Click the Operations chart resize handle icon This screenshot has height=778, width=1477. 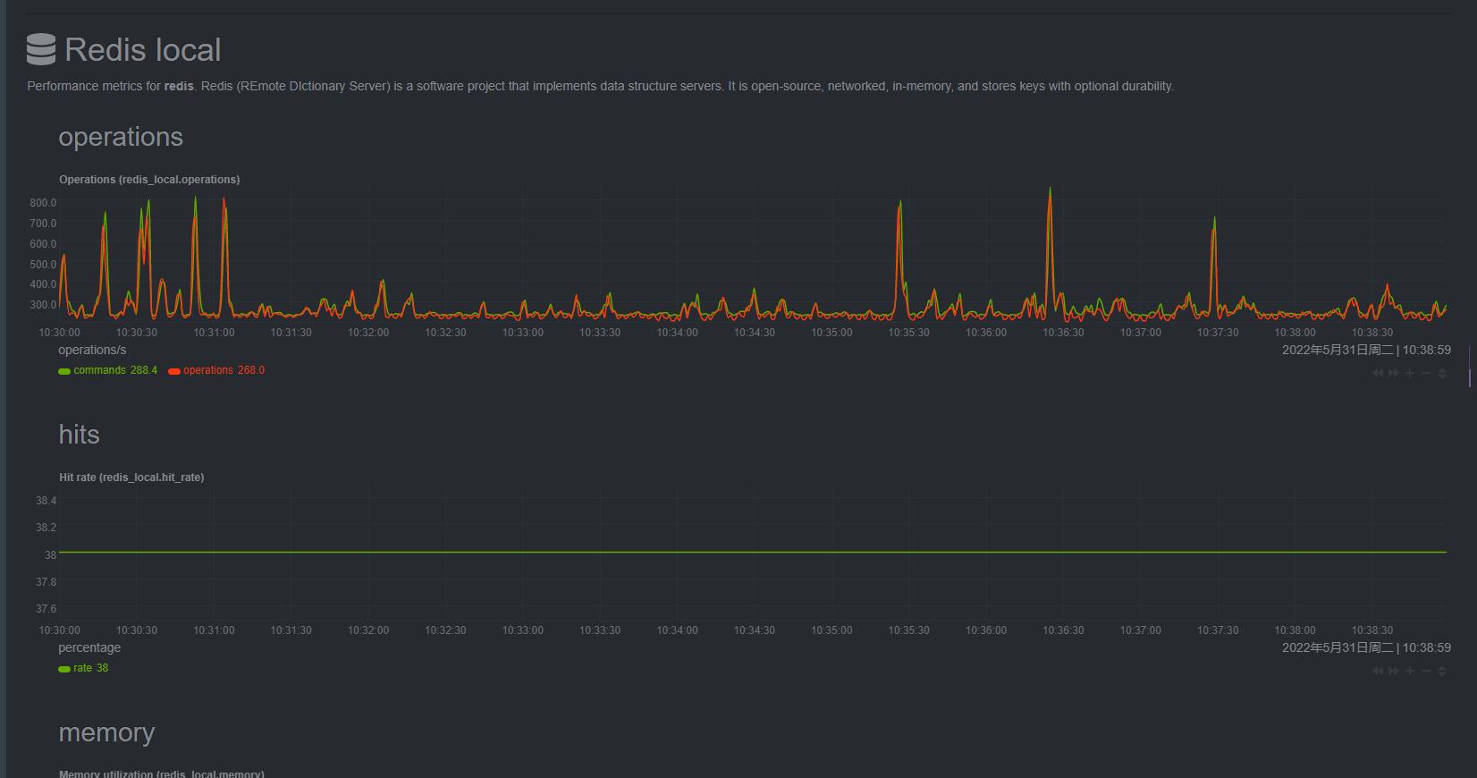point(1442,373)
